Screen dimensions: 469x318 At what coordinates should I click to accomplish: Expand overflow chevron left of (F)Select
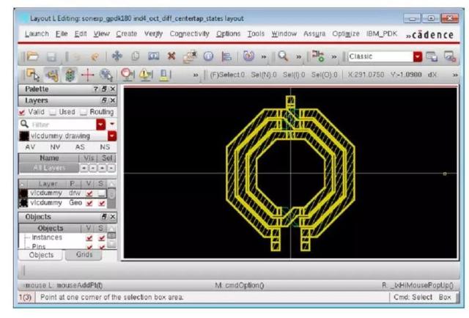(196, 75)
